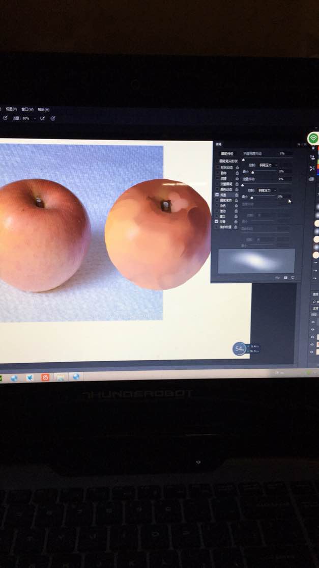This screenshot has height=568, width=319.
Task: Open the 视图(V) menu
Action: point(11,109)
